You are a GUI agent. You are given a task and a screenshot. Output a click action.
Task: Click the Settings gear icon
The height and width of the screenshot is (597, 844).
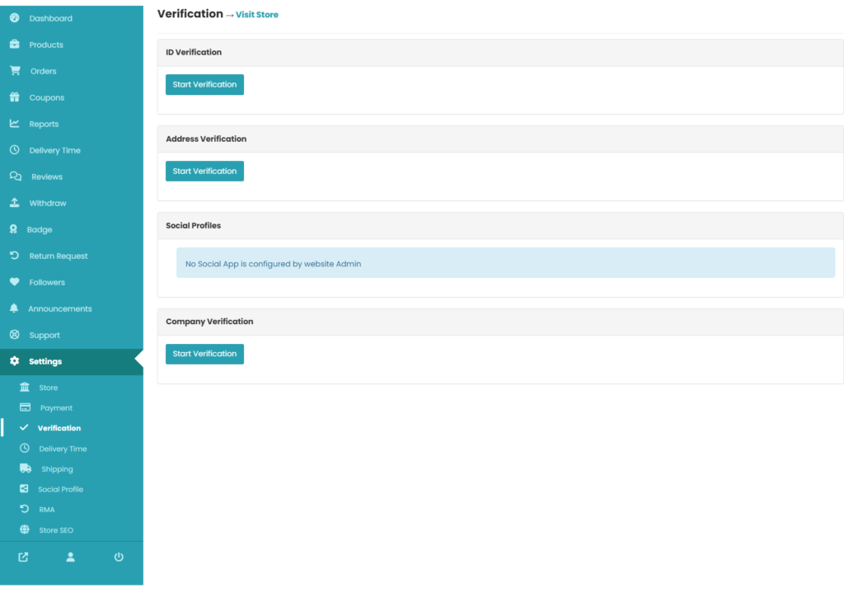pos(15,360)
